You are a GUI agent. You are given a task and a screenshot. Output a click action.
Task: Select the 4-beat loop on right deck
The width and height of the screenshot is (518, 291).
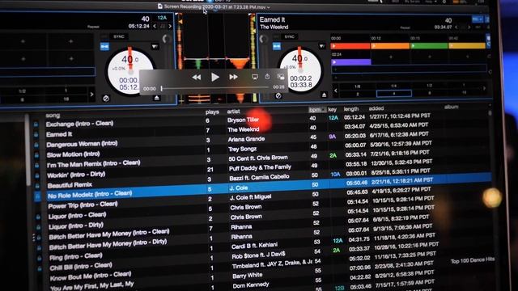click(x=394, y=94)
